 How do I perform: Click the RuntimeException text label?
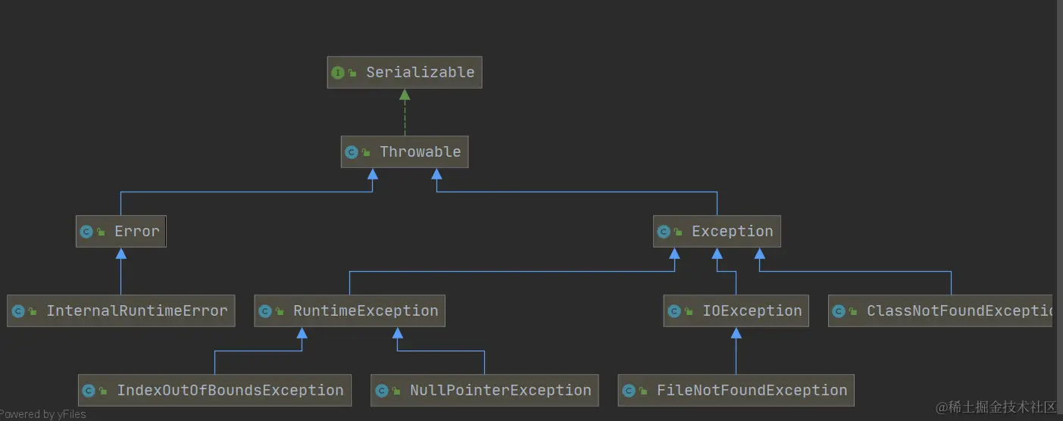(366, 310)
